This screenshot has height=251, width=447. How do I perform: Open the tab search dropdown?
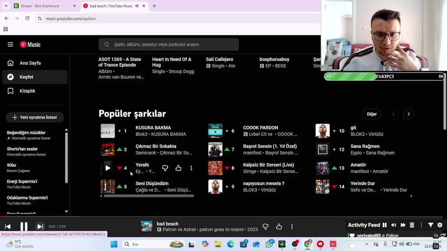pos(6,6)
